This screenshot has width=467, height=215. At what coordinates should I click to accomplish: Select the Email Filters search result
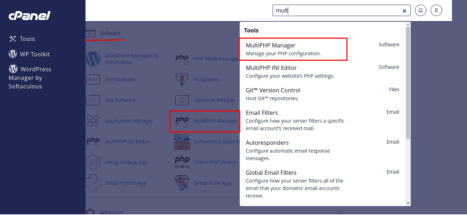click(262, 116)
